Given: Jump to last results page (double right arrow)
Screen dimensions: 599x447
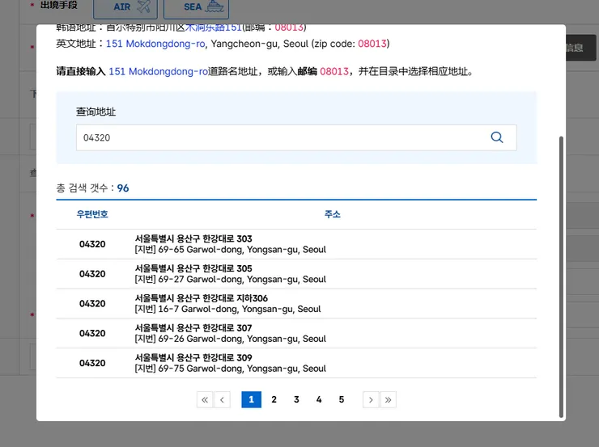Looking at the screenshot, I should coord(388,399).
